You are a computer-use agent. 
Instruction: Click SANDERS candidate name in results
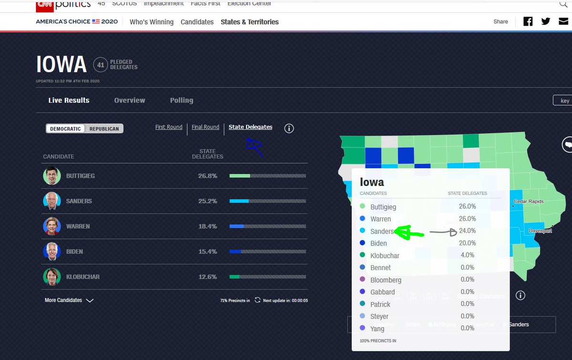pos(79,201)
